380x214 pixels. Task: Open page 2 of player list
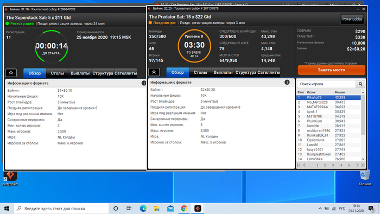click(325, 165)
